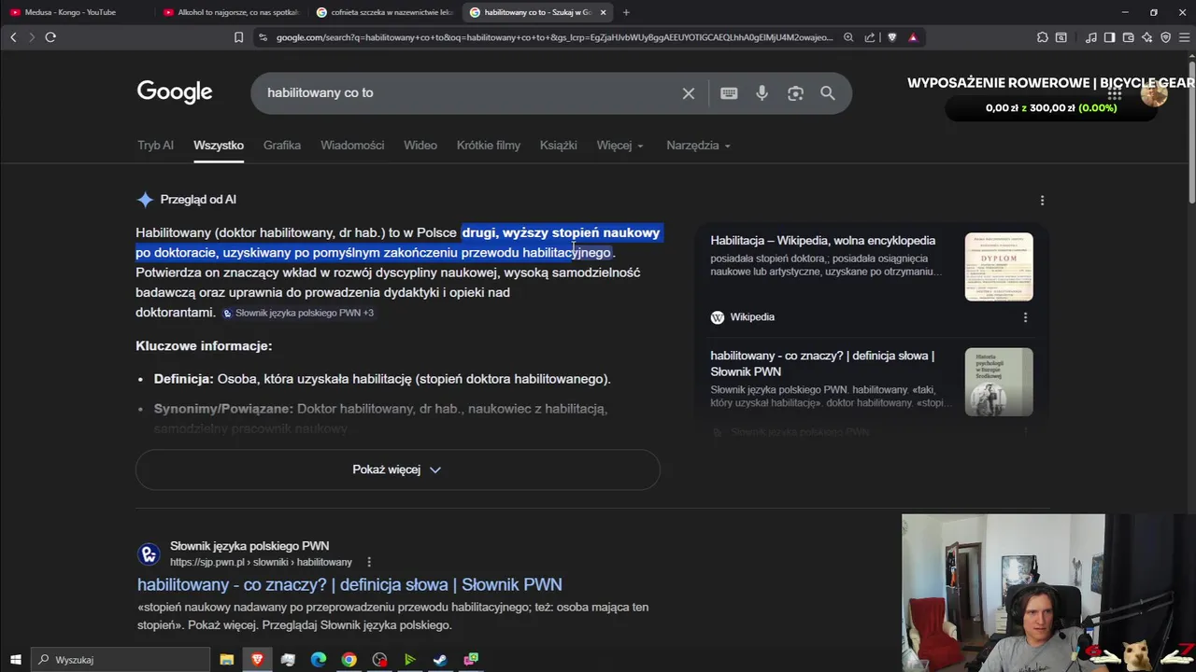Viewport: 1196px width, 672px height.
Task: Switch to cofnięta szczęka browser tab
Action: 383,12
